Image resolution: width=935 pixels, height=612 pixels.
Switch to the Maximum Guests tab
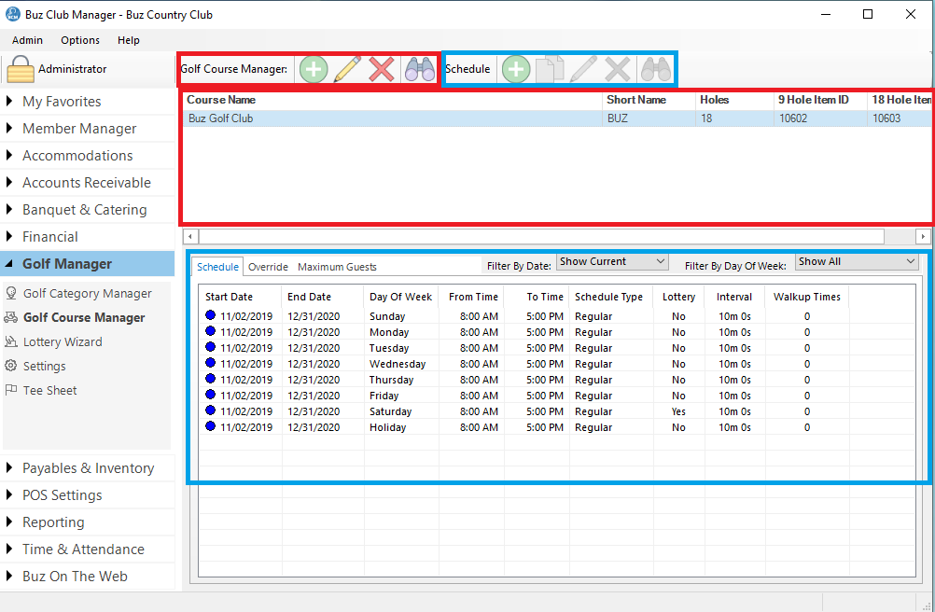click(x=337, y=267)
